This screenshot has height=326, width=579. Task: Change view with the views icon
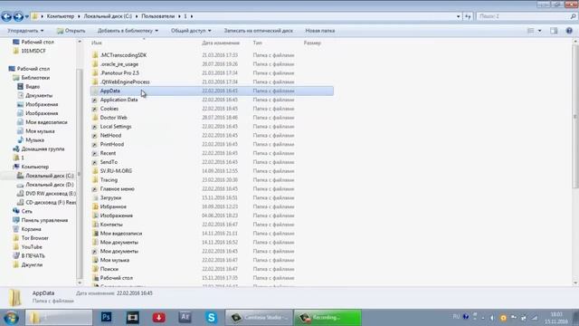coord(531,31)
